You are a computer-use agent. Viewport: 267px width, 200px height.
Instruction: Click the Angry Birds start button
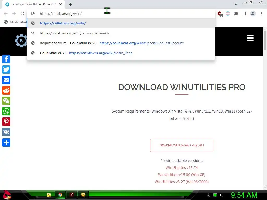[x=7, y=195]
